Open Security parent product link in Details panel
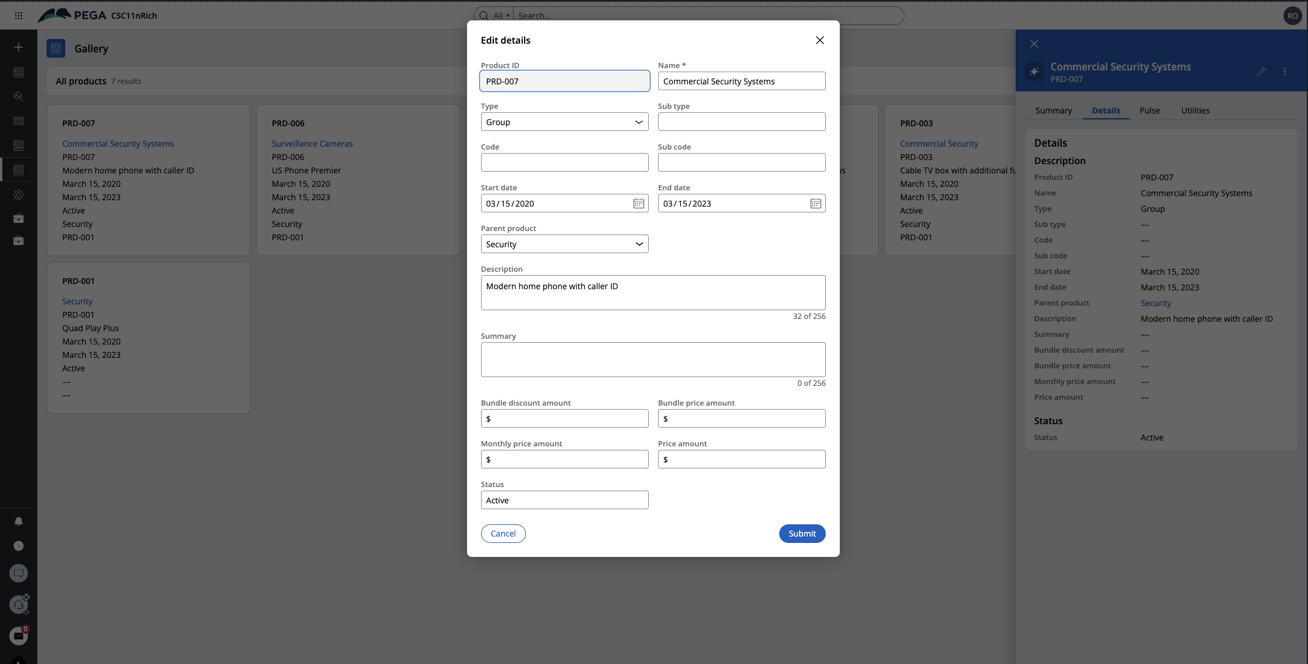This screenshot has height=664, width=1308. click(1155, 303)
